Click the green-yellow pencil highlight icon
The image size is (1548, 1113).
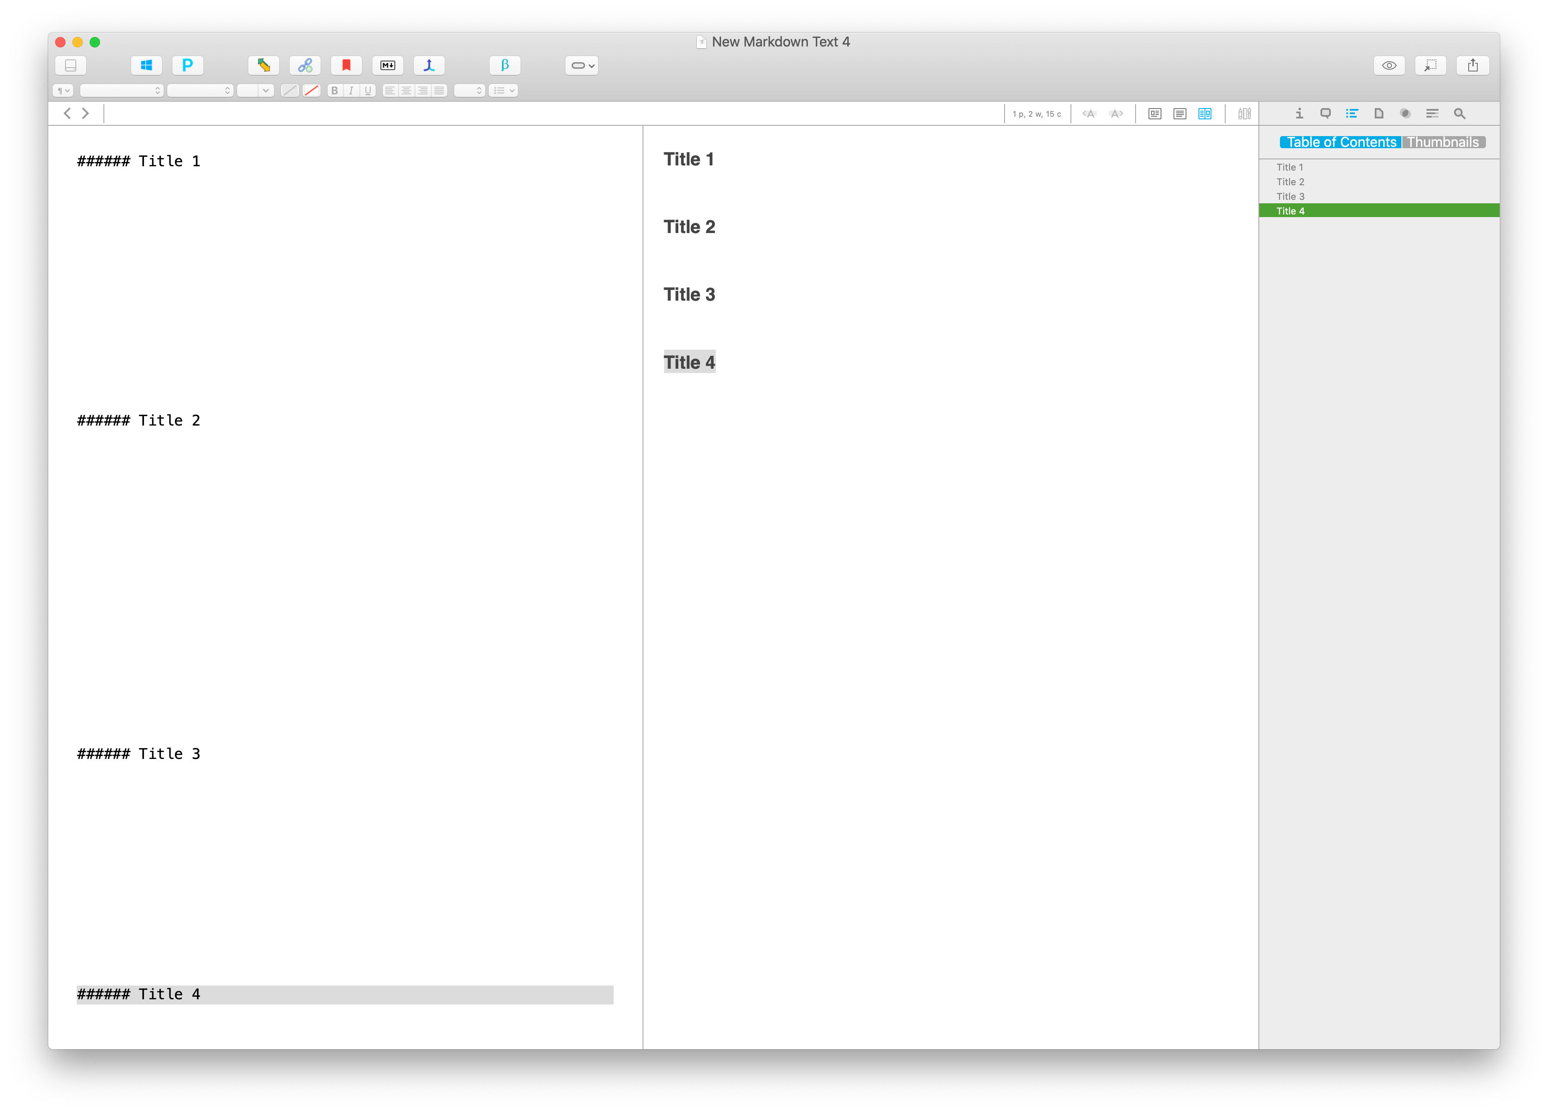[263, 65]
